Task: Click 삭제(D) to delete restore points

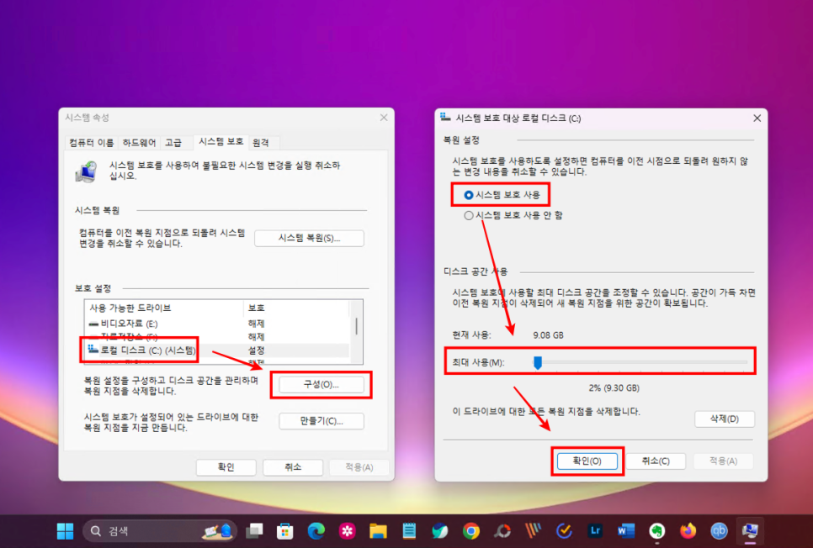Action: point(725,419)
